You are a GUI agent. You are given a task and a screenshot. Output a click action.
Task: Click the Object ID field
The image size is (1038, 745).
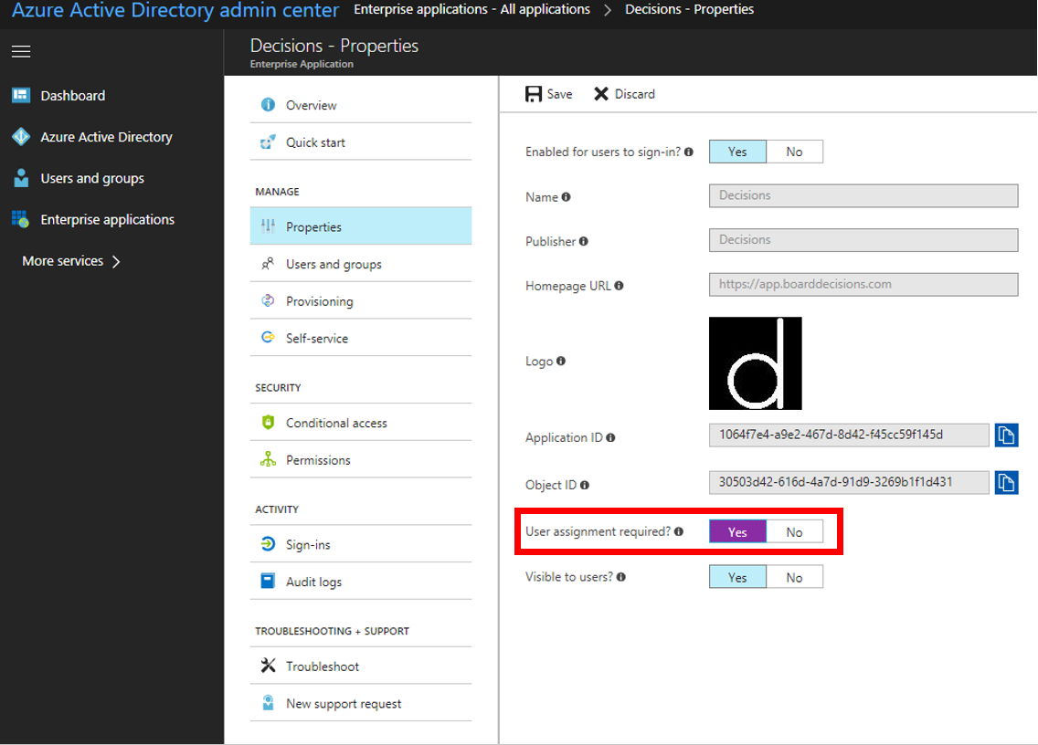(x=849, y=482)
